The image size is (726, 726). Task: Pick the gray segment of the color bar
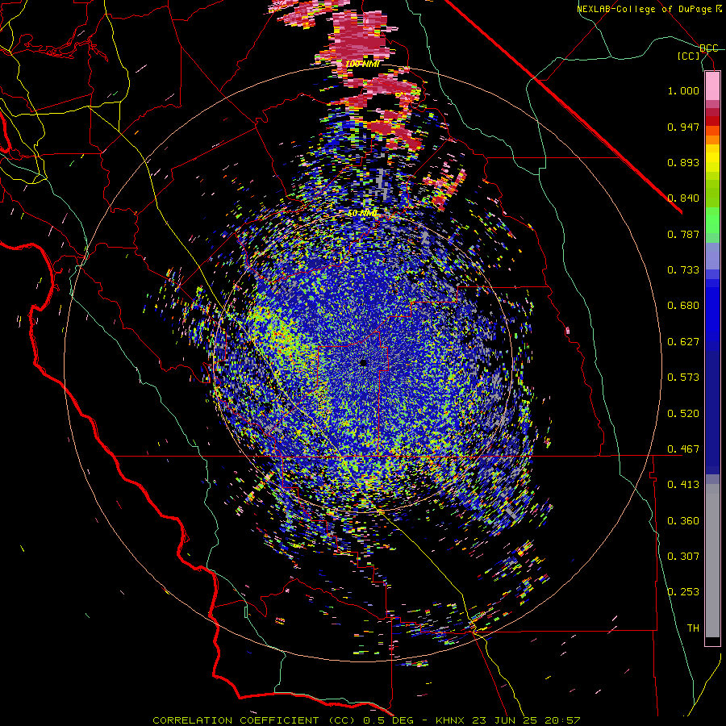pos(712,561)
